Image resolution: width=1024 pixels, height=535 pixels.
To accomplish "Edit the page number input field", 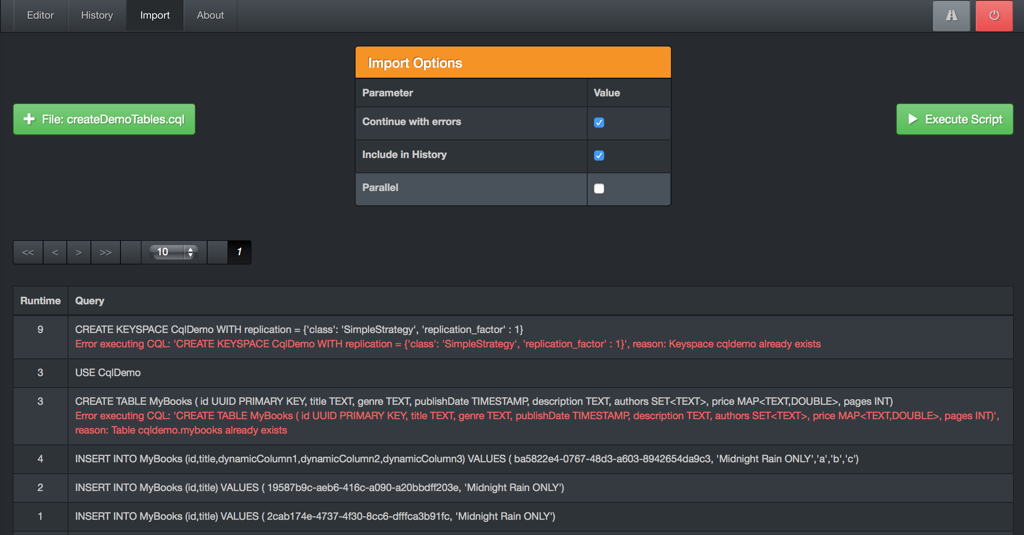I will pyautogui.click(x=238, y=252).
